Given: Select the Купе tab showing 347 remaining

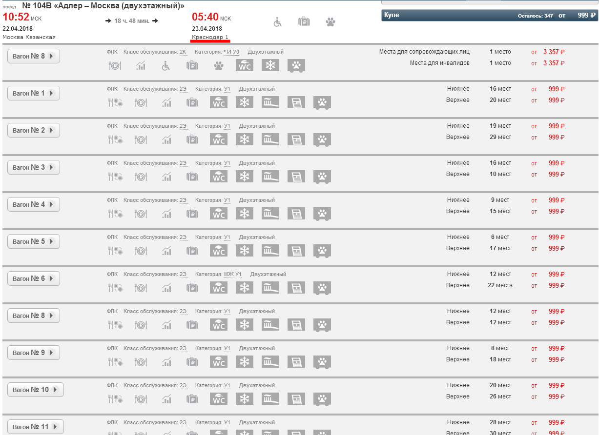Looking at the screenshot, I should (x=489, y=16).
